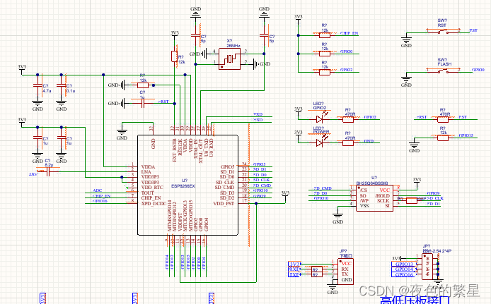This screenshot has width=491, height=304.
Task: Select the 470R resistor after the GPIO2 LED
Action: tap(348, 119)
